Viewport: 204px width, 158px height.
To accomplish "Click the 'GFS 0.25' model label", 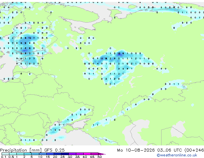I will 54,150.
